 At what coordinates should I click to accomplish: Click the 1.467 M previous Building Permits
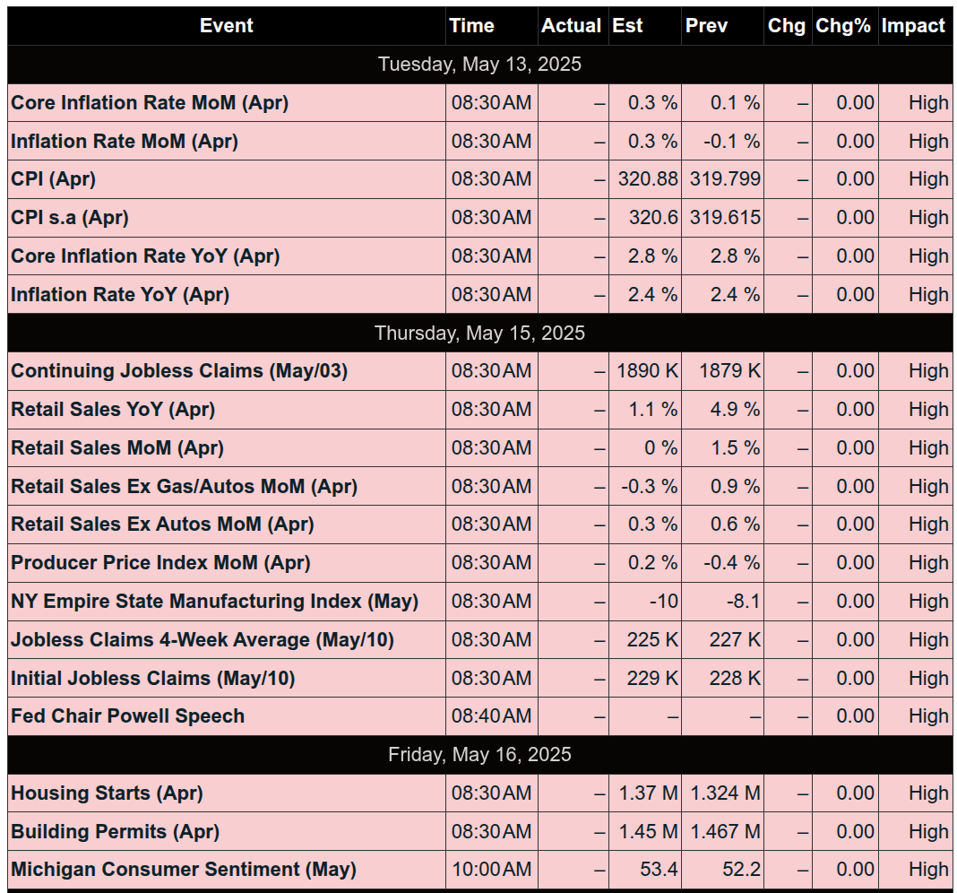725,831
